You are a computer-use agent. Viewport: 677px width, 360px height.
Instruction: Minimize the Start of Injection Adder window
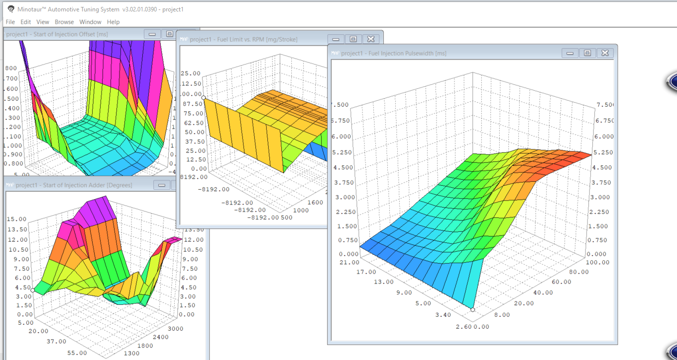tap(161, 185)
